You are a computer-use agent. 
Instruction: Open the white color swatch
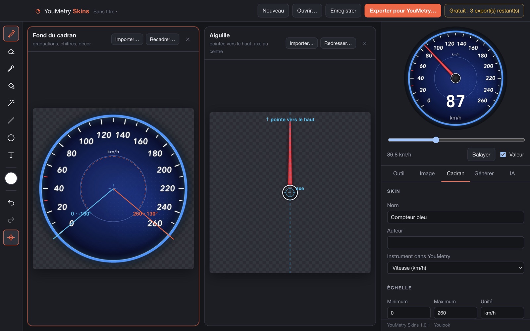point(11,178)
